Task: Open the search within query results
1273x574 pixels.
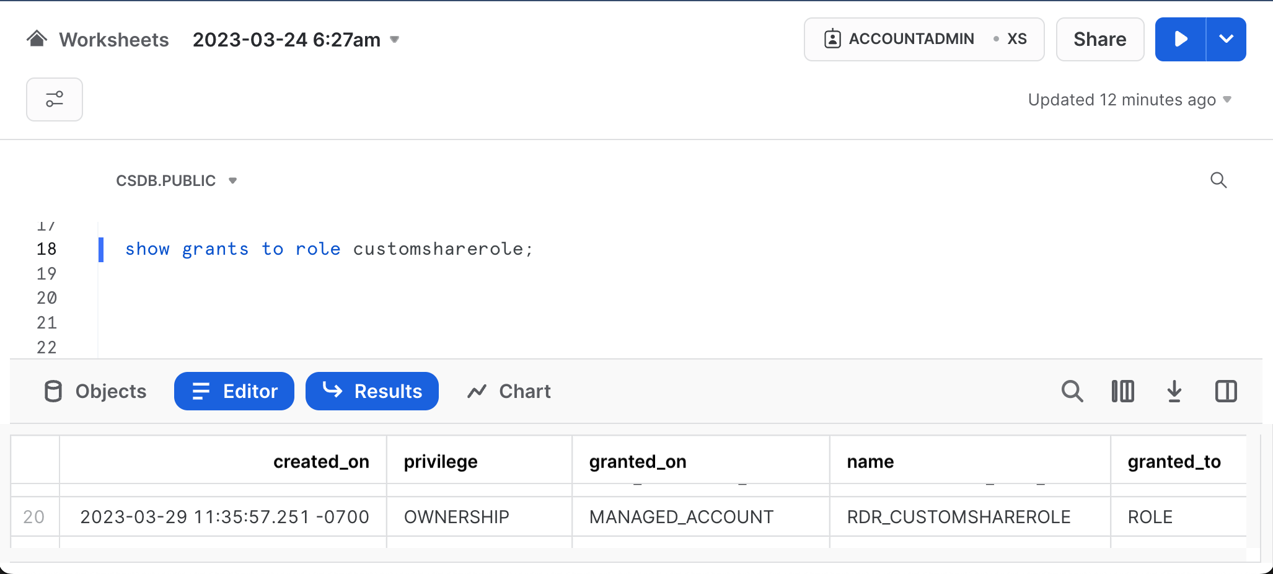Action: 1073,391
